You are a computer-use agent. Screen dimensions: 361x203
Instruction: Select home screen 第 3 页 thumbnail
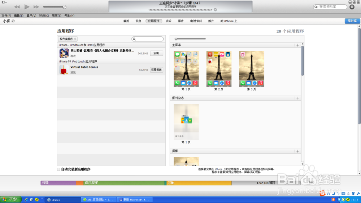pyautogui.click(x=252, y=69)
